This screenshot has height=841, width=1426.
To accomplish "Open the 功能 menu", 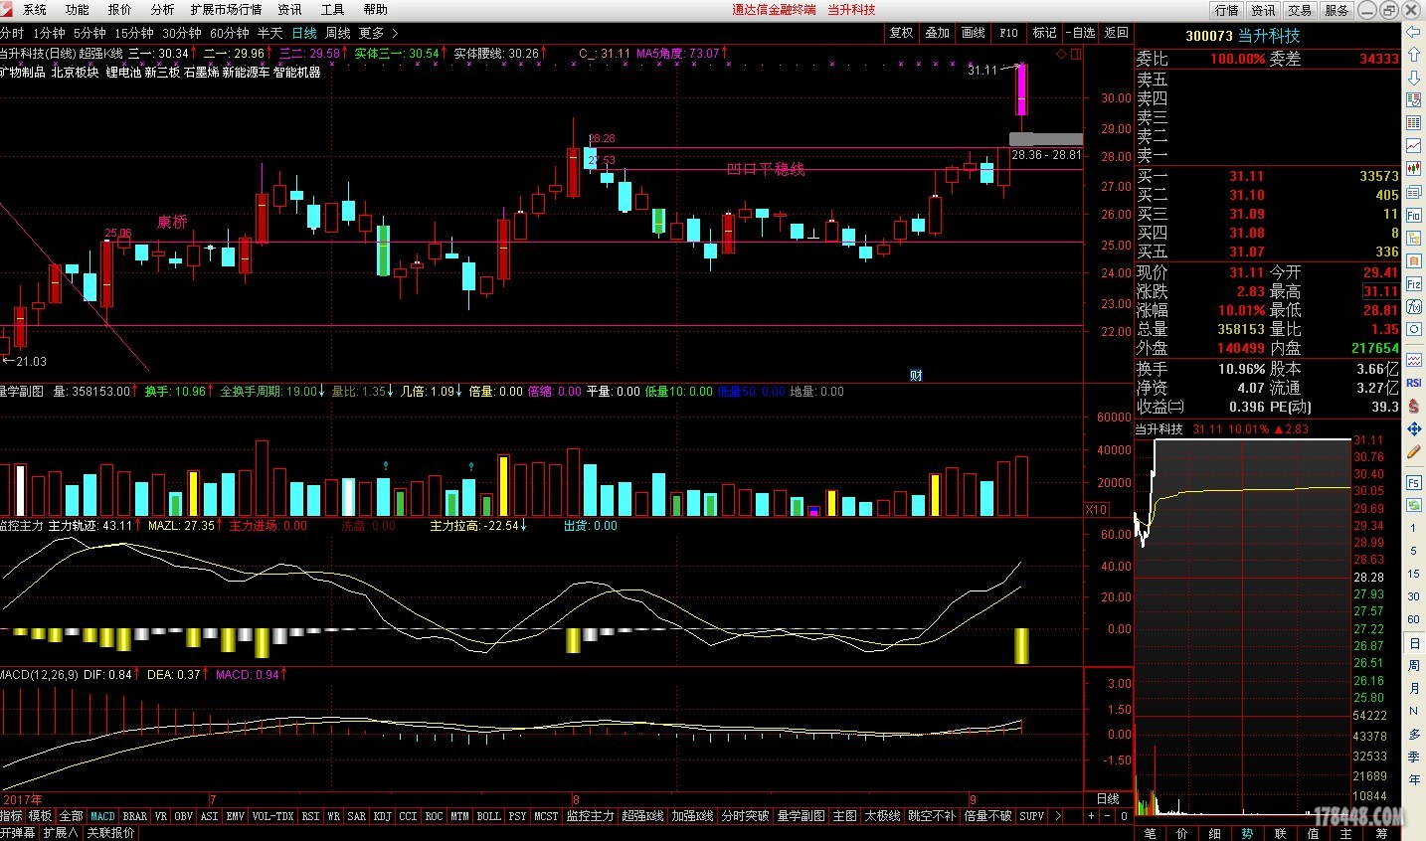I will click(78, 10).
